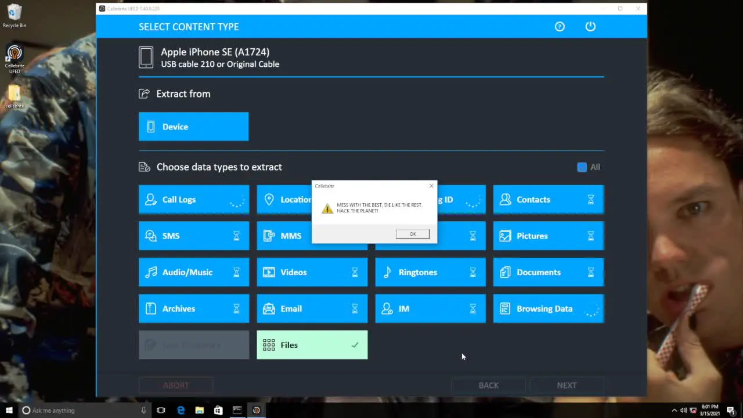Select the Contacts data type tile
This screenshot has width=743, height=418.
tap(548, 200)
